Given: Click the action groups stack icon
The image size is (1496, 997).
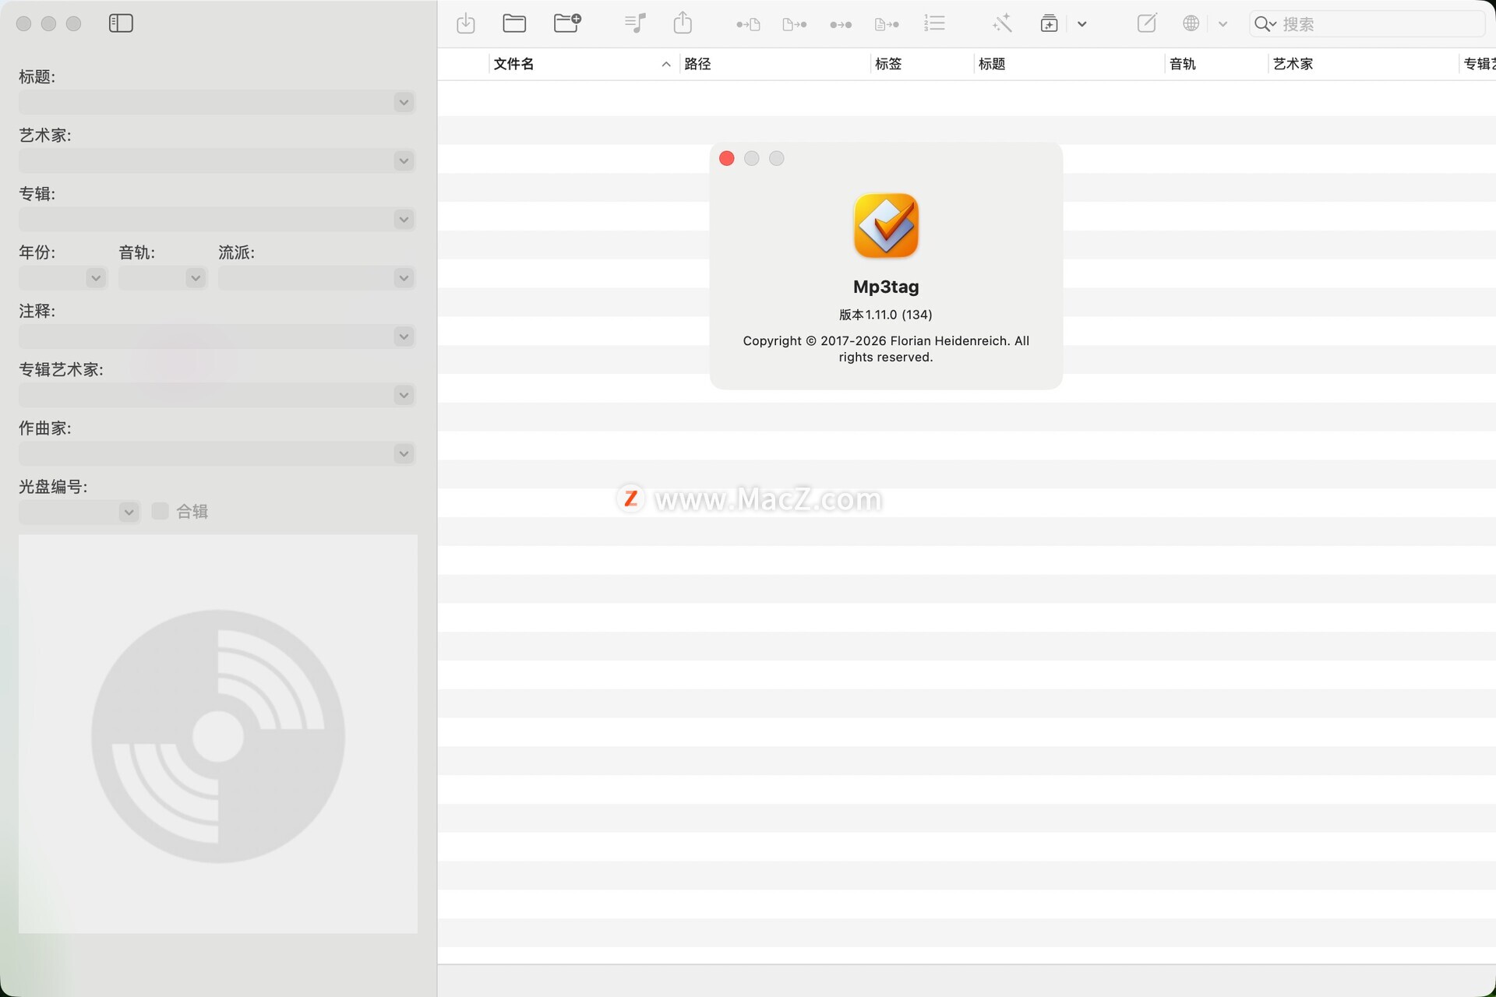Looking at the screenshot, I should [x=1049, y=23].
